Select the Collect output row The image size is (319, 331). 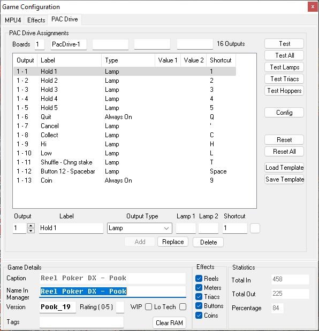click(125, 135)
